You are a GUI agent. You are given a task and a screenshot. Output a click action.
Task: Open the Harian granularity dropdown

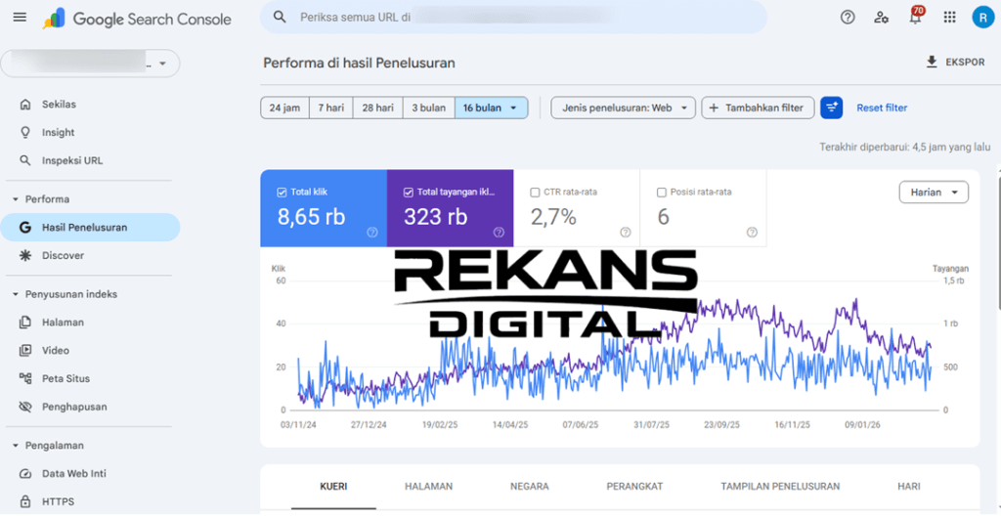[934, 192]
